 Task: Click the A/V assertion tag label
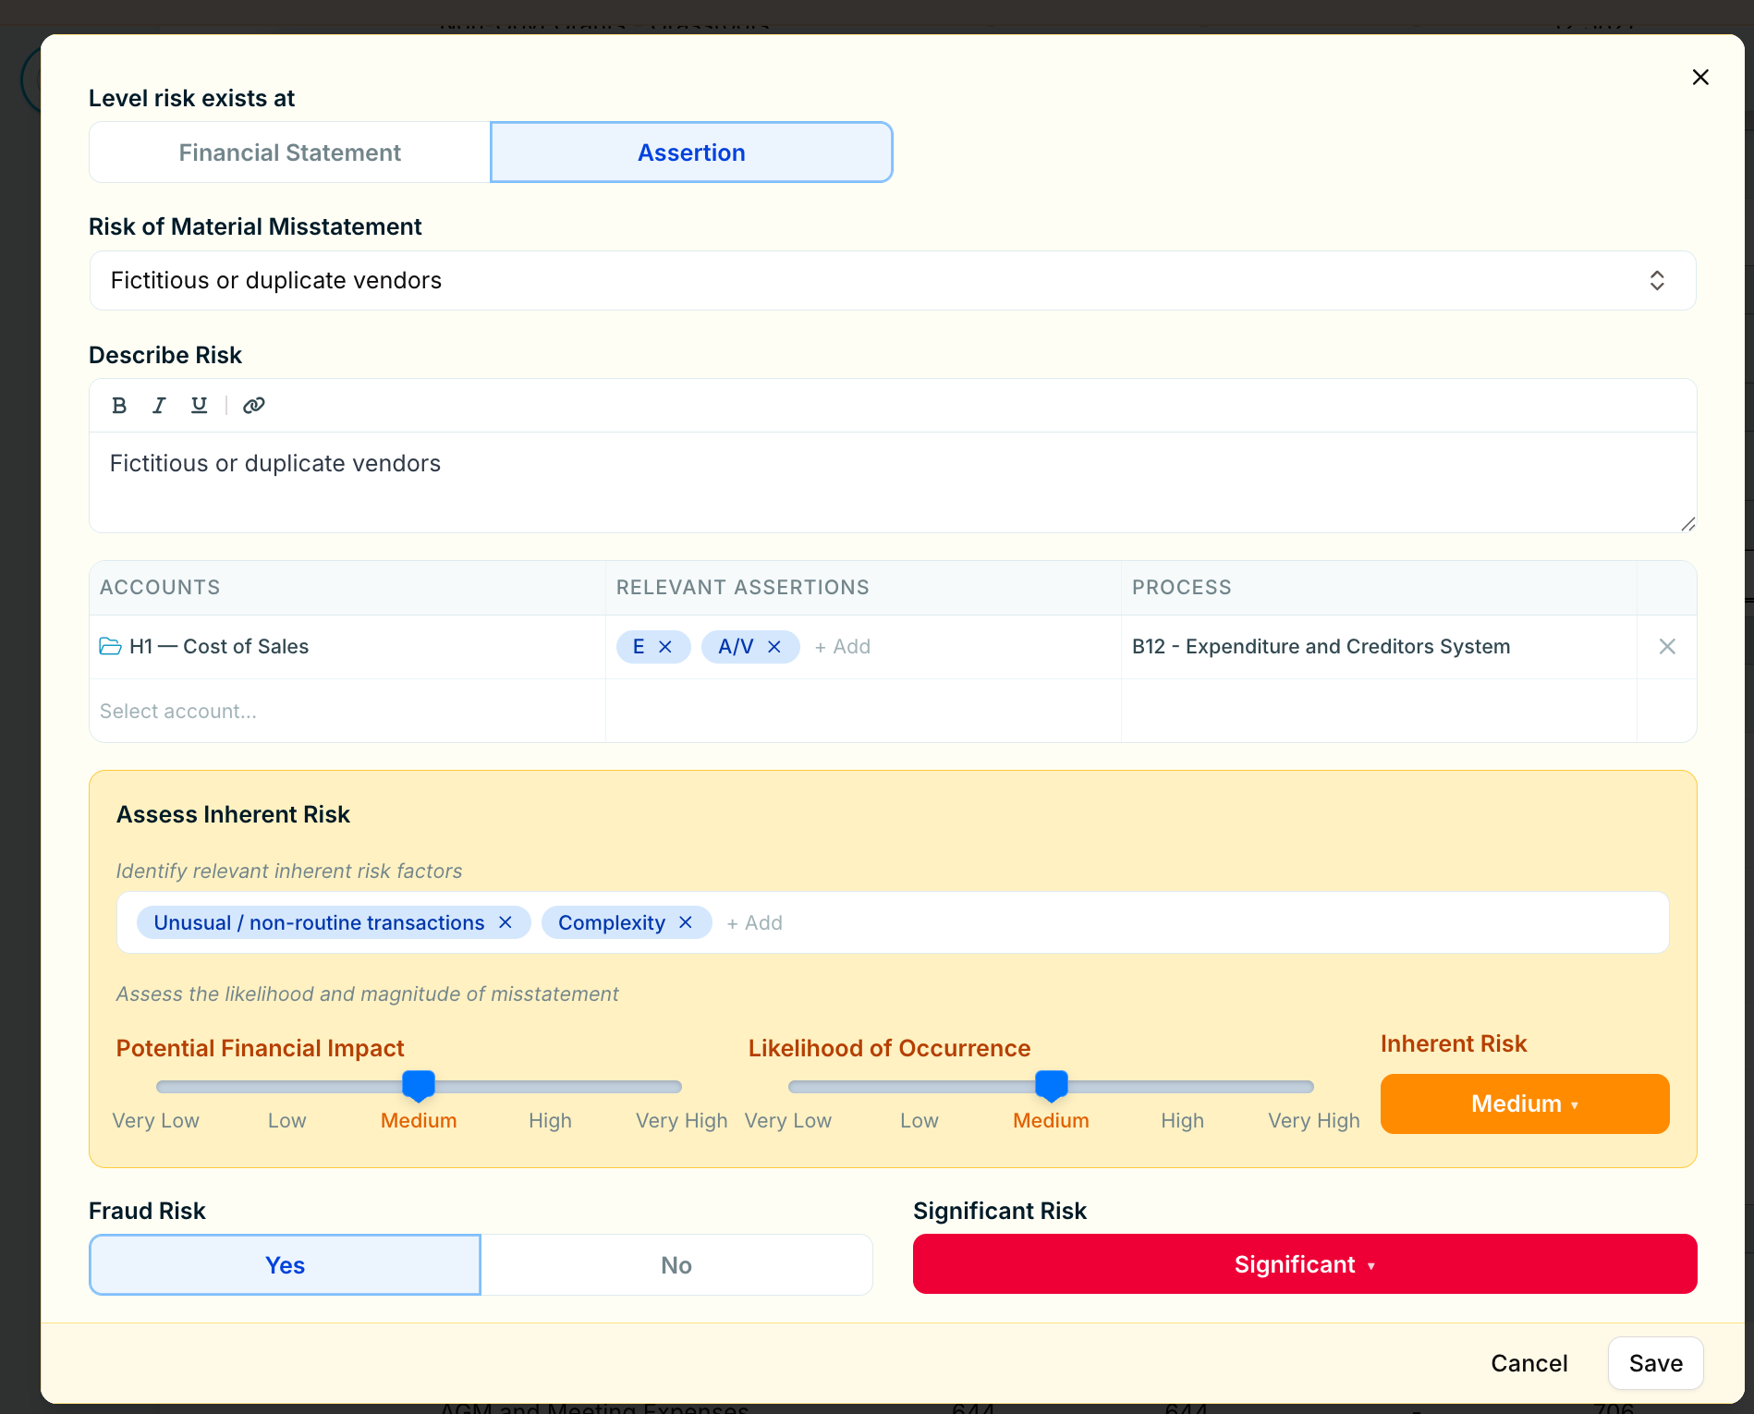(x=736, y=647)
